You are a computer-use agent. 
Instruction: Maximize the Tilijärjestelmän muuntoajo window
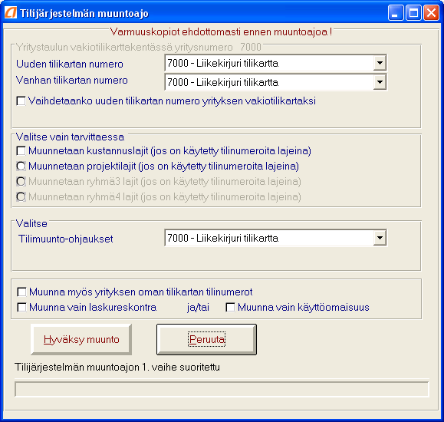click(413, 13)
